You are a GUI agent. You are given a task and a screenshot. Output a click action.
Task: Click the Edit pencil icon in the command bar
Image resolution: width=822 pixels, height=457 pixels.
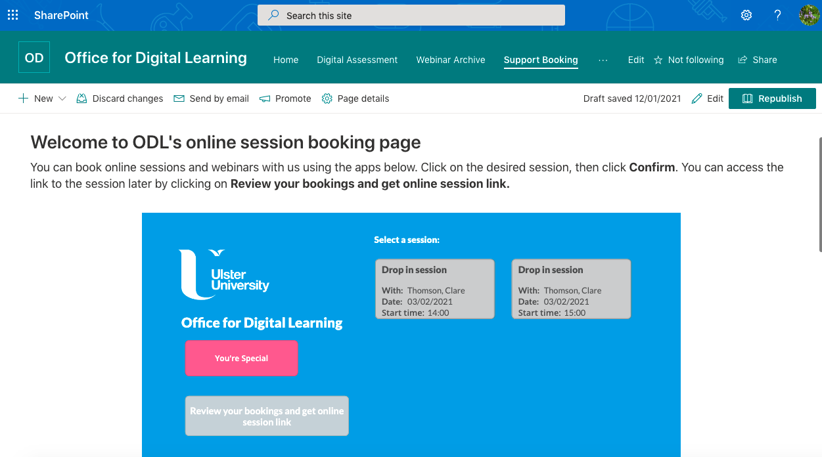pyautogui.click(x=697, y=98)
